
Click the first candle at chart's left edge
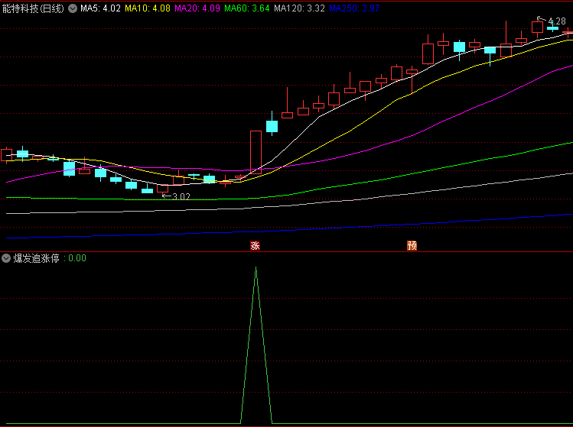click(8, 155)
